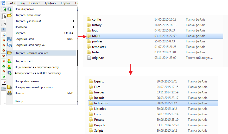Open the Вид menu
Image resolution: width=228 pixels, height=134 pixels.
coord(22,3)
